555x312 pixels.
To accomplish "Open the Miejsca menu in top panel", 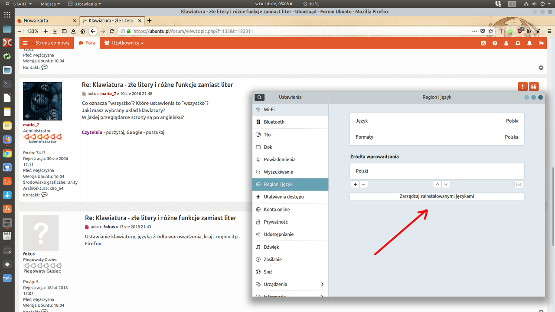I will tap(51, 4).
